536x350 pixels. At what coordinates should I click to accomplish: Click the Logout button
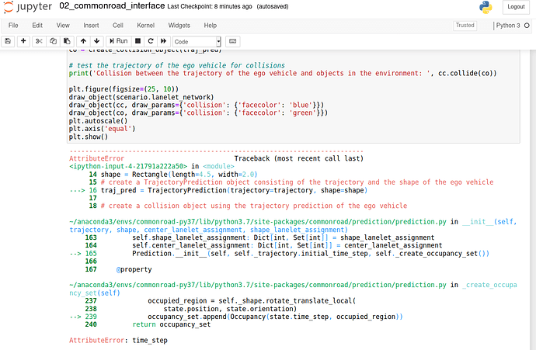tap(515, 7)
